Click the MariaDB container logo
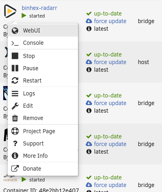This screenshot has width=162, height=192. coord(10,179)
